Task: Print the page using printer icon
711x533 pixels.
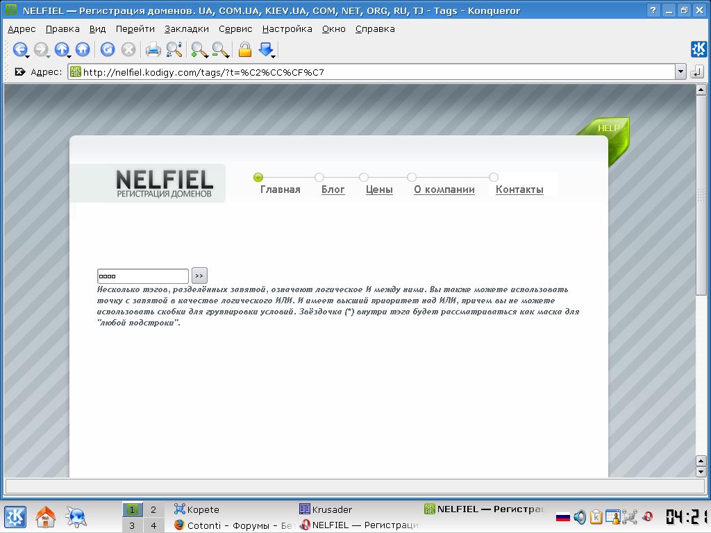Action: pos(153,49)
